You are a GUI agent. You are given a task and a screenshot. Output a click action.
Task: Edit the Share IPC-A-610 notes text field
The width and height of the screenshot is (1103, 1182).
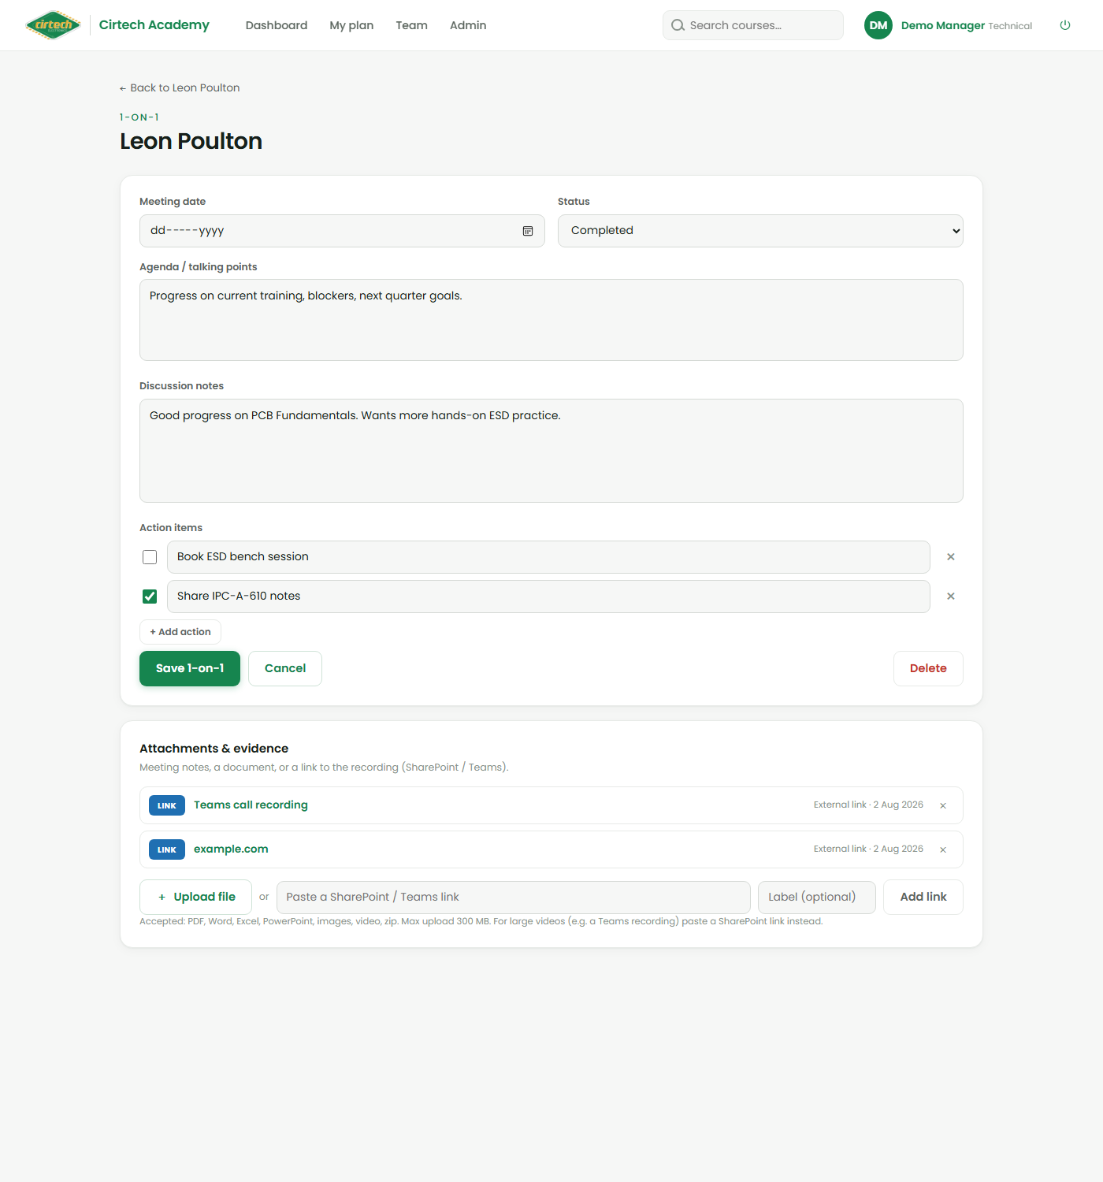(x=548, y=597)
